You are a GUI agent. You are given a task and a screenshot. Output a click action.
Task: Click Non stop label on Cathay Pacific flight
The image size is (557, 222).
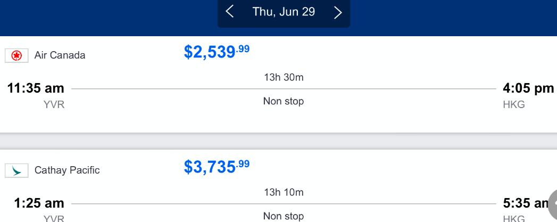[284, 216]
